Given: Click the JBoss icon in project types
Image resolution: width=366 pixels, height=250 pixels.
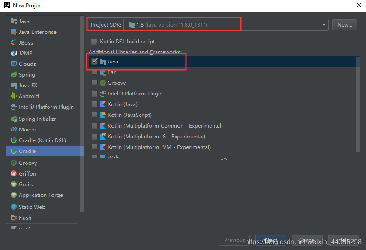Looking at the screenshot, I should click(x=14, y=43).
